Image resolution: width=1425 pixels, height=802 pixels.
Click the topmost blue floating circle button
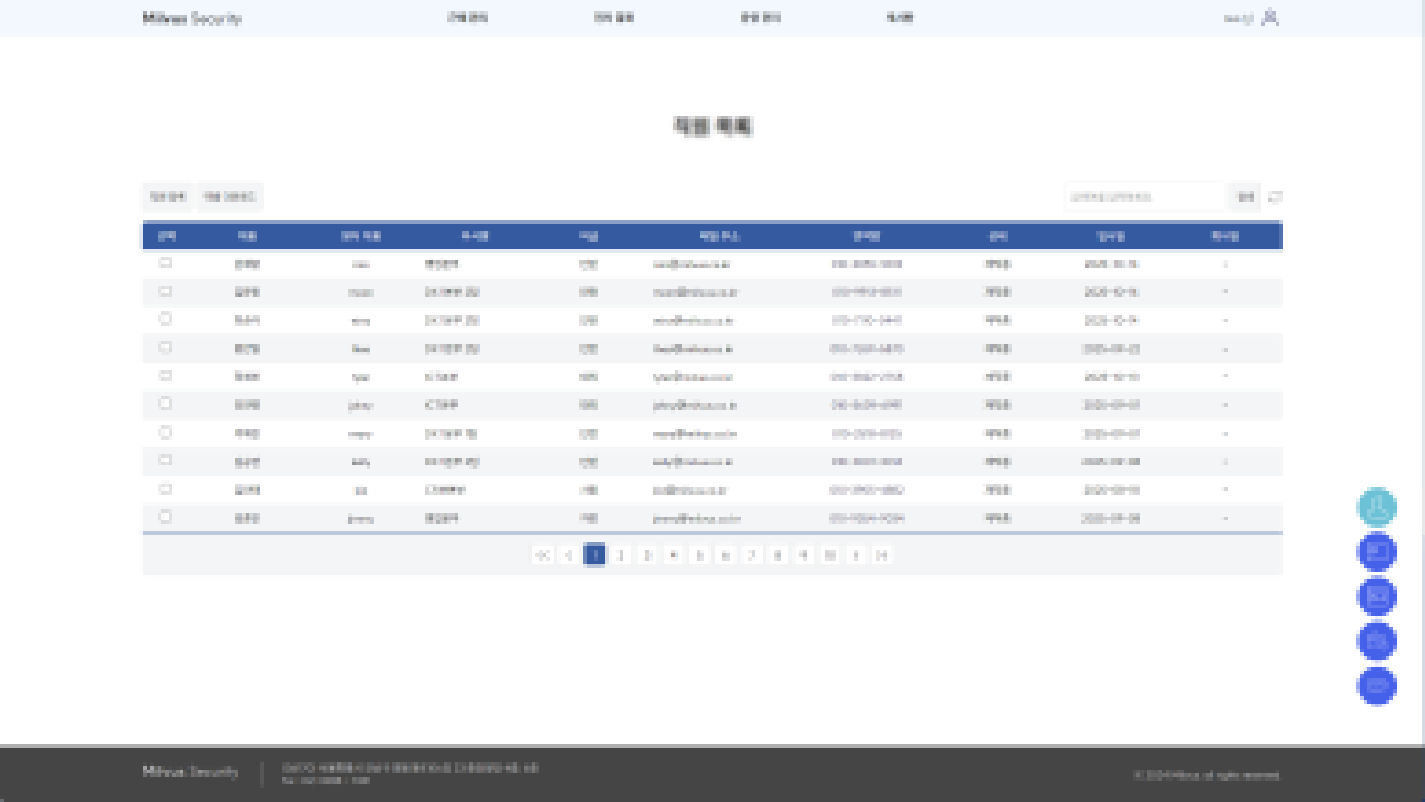(1377, 552)
